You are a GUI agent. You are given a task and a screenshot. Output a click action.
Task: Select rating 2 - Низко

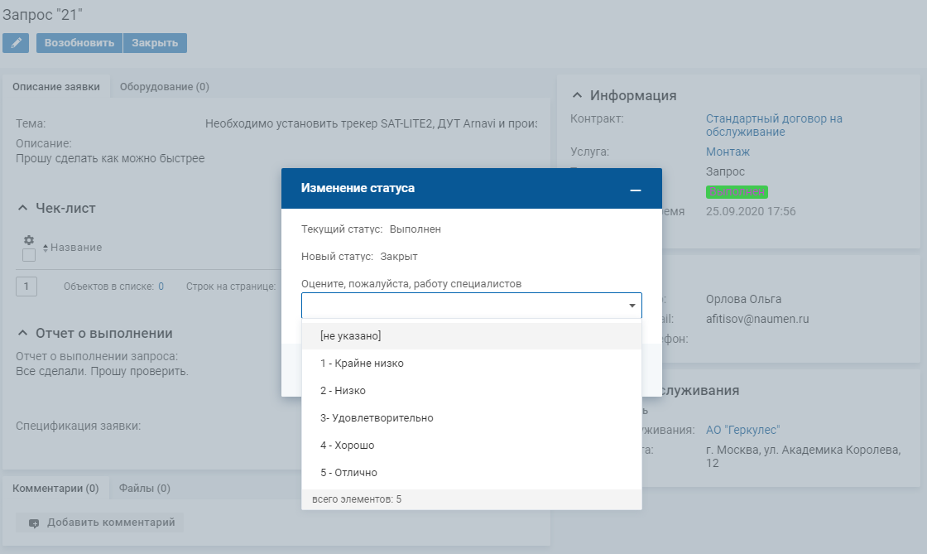472,390
